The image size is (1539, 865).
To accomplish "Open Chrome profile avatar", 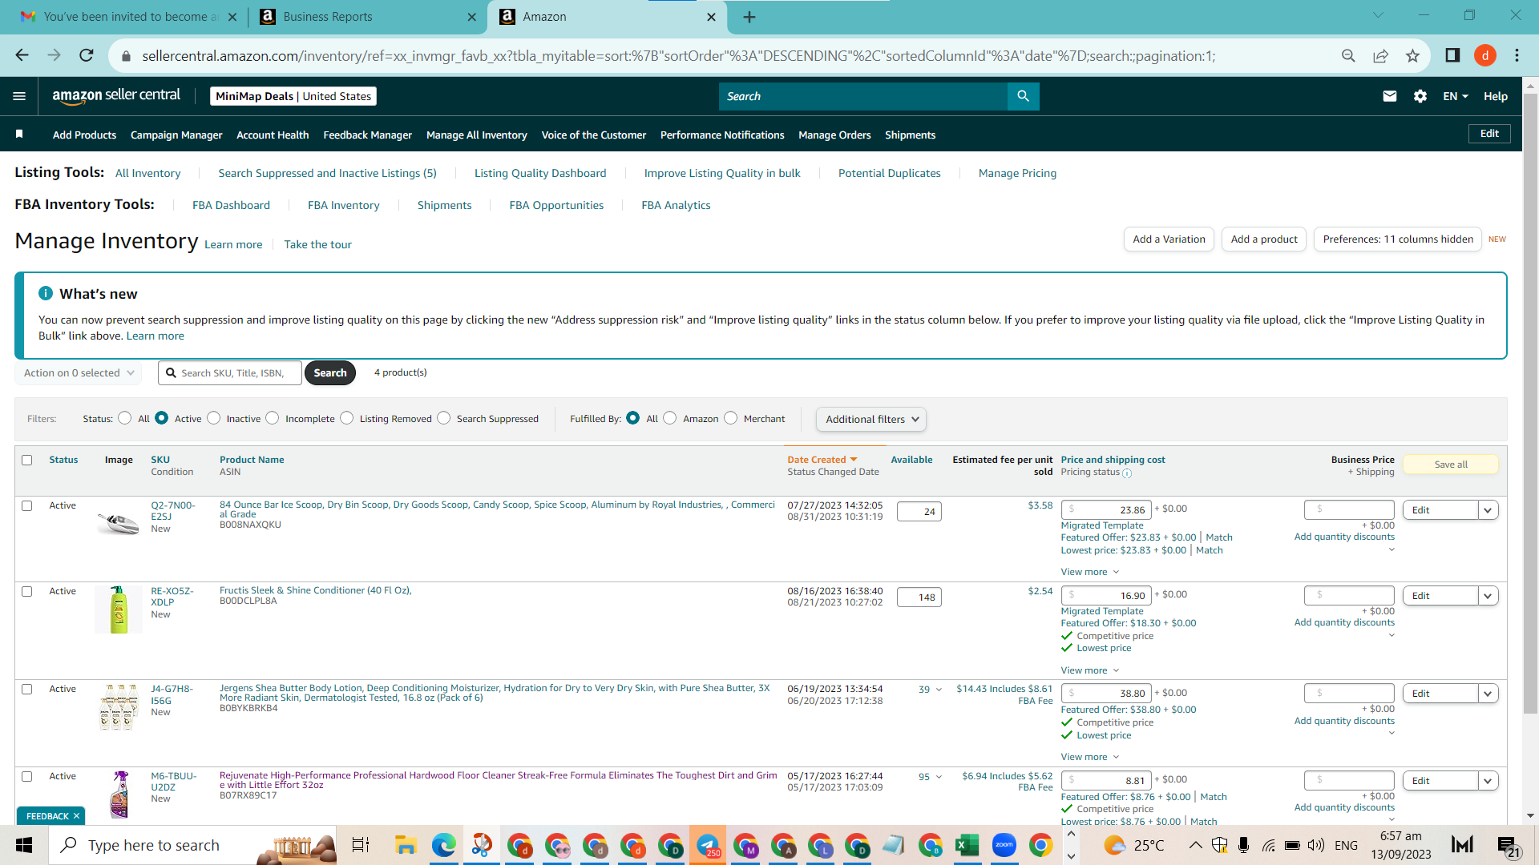I will [1485, 55].
